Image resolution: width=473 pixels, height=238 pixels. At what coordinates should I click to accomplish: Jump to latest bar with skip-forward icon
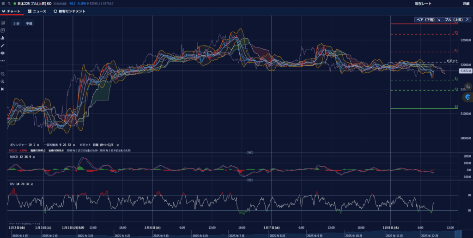click(x=3, y=89)
